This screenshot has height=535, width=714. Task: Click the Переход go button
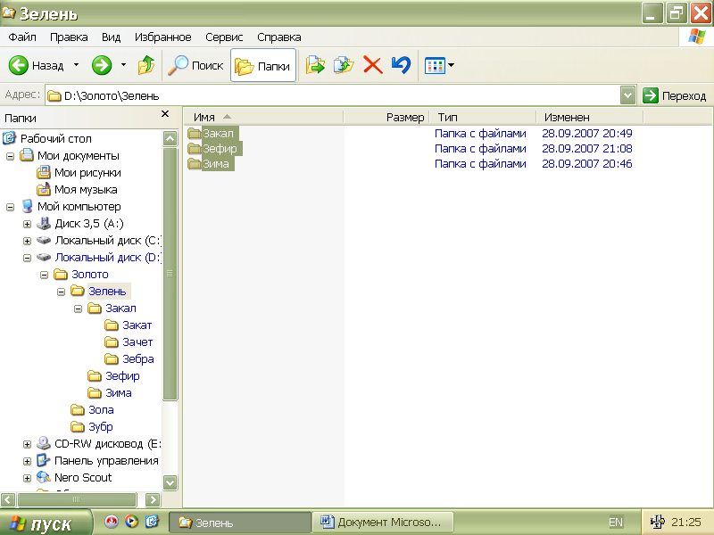point(675,95)
